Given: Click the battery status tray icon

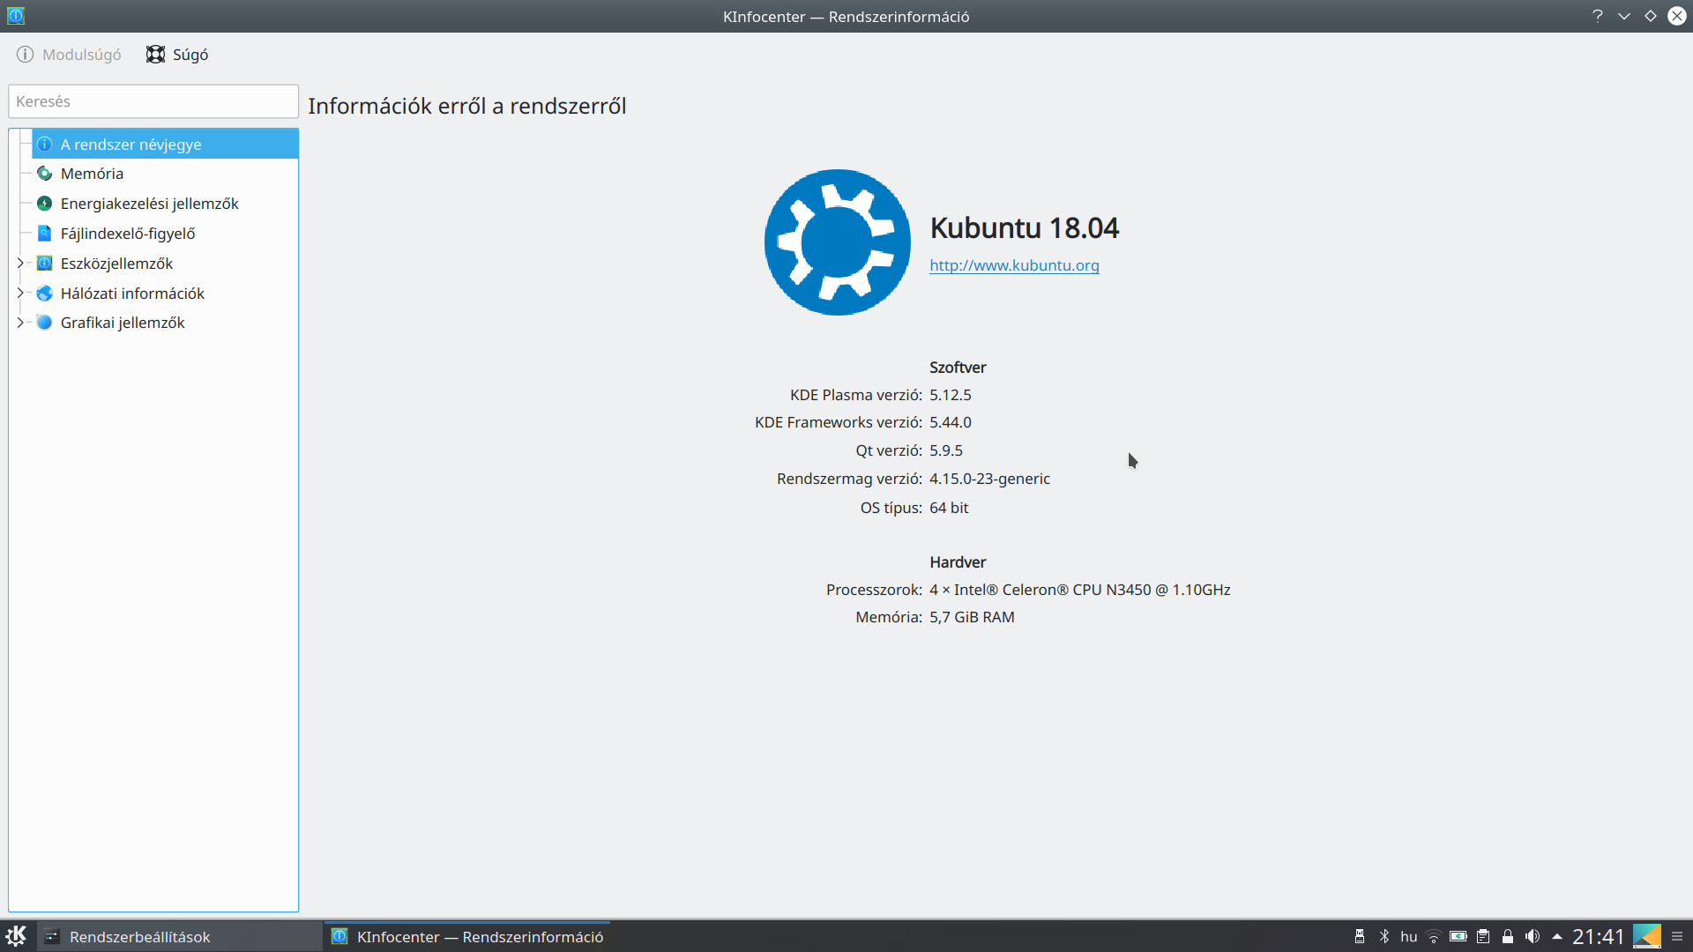Looking at the screenshot, I should [x=1458, y=936].
